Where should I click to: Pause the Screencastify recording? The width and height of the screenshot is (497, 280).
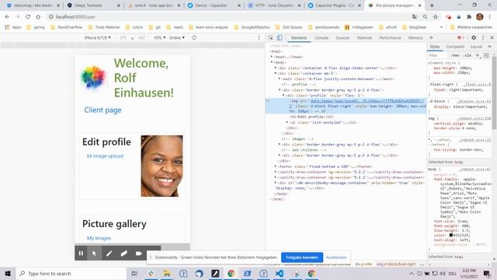pyautogui.click(x=81, y=253)
